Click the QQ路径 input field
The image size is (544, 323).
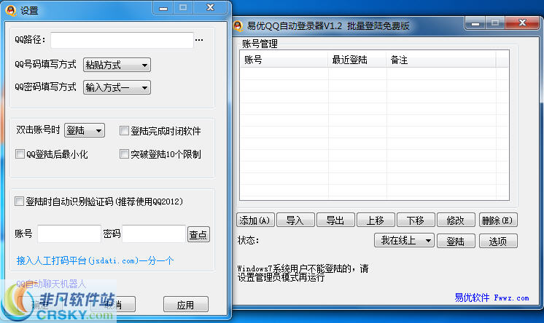pyautogui.click(x=122, y=40)
